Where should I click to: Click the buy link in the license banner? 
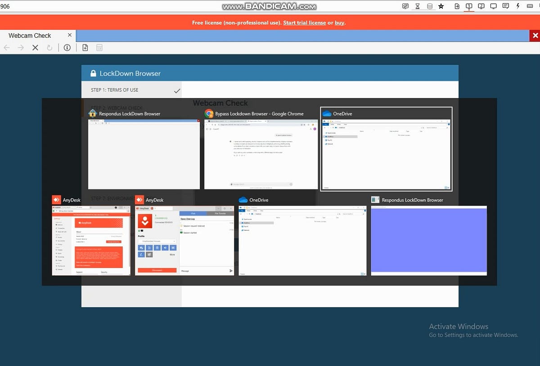tap(339, 22)
